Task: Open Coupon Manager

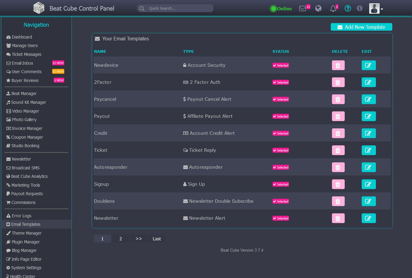Action: pyautogui.click(x=25, y=137)
